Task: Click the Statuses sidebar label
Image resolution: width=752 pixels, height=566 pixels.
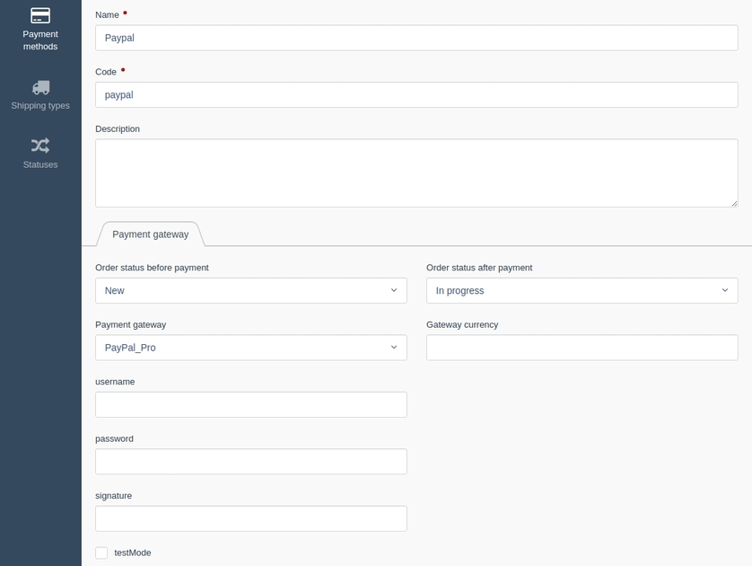Action: click(40, 164)
